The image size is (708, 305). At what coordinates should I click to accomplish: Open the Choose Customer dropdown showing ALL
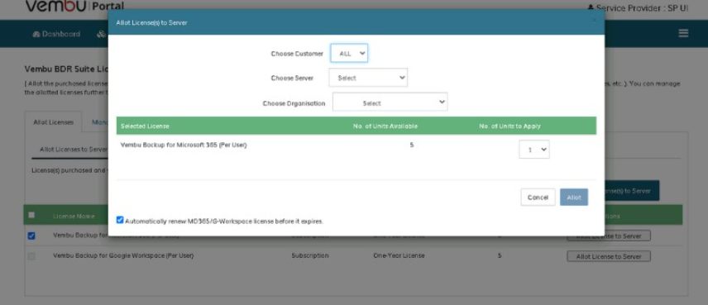pos(349,53)
